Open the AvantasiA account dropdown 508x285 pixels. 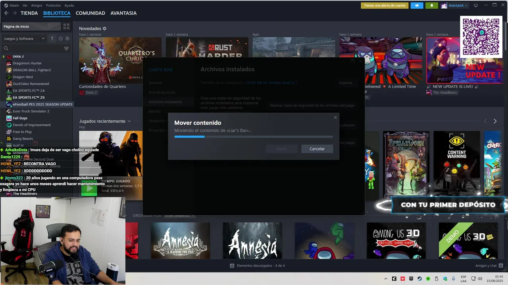pyautogui.click(x=454, y=6)
